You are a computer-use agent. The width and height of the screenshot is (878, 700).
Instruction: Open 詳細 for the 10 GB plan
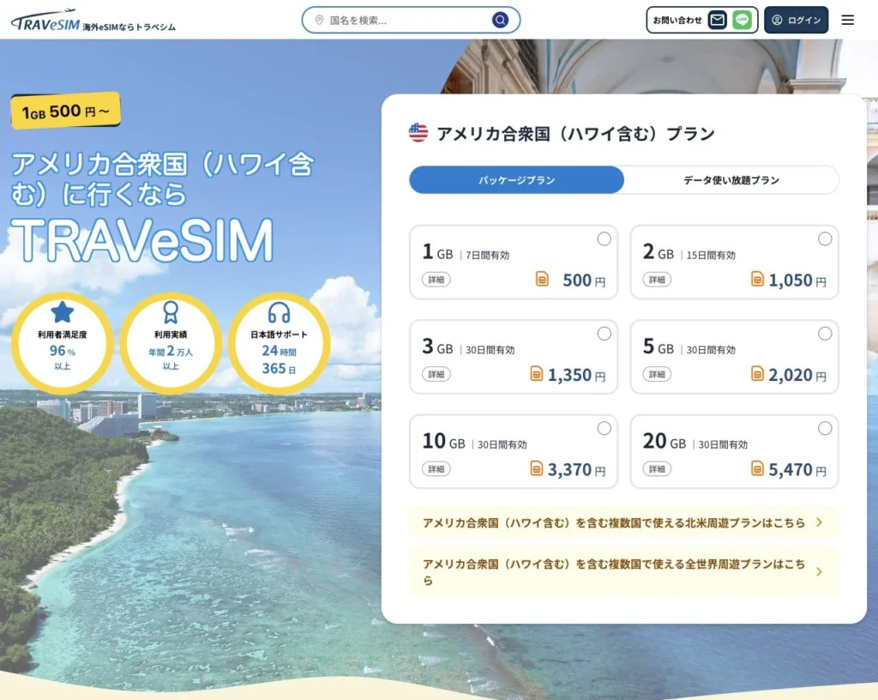tap(436, 468)
